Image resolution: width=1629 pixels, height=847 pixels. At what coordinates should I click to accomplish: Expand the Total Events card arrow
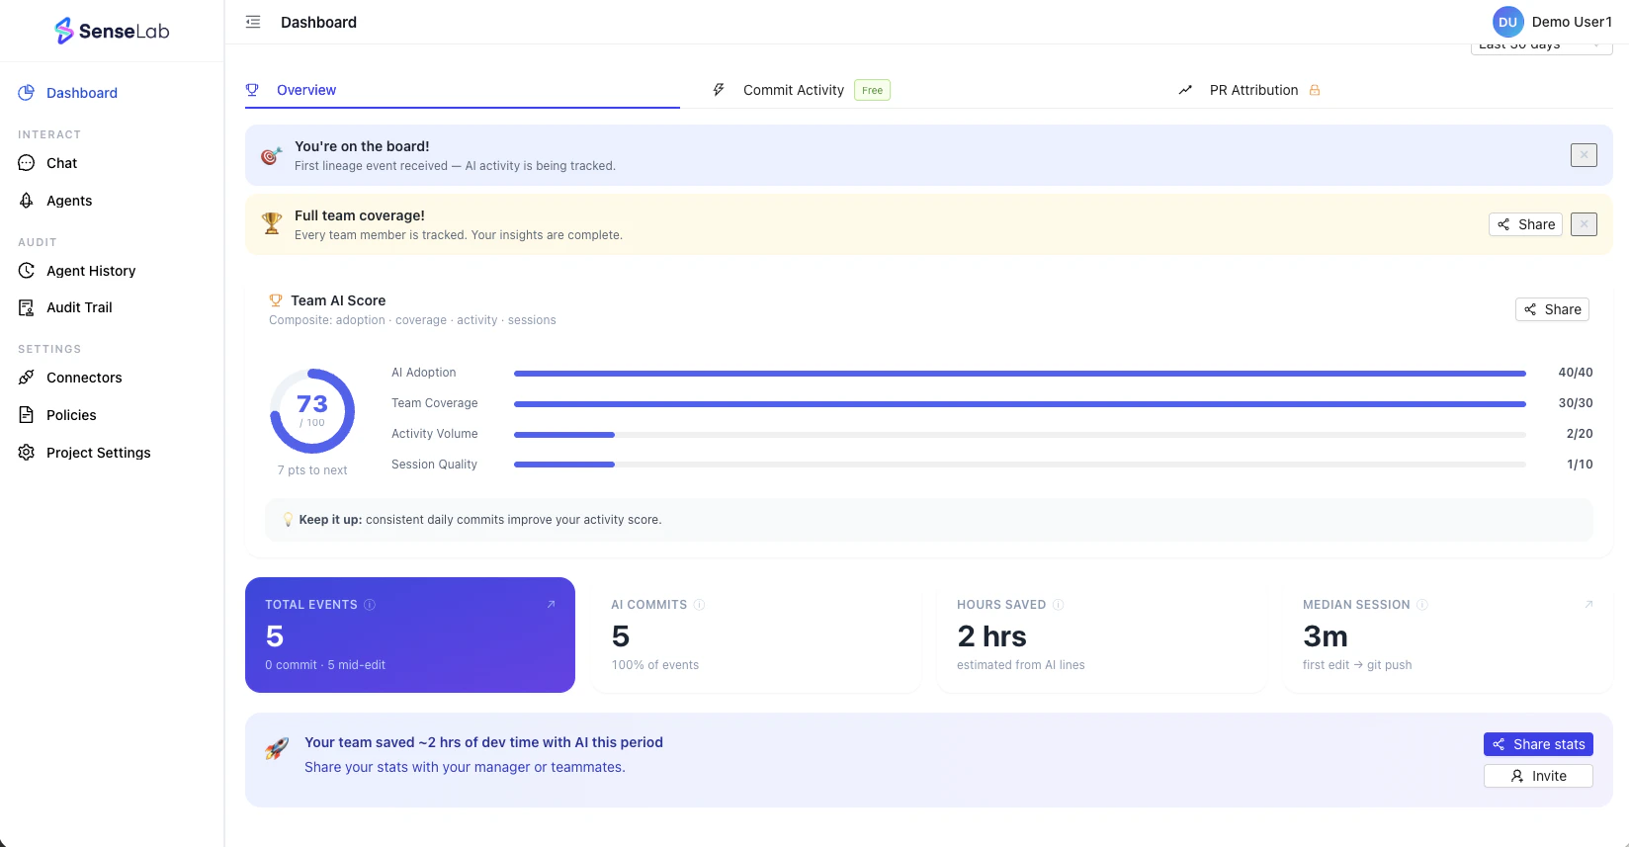[x=552, y=604]
